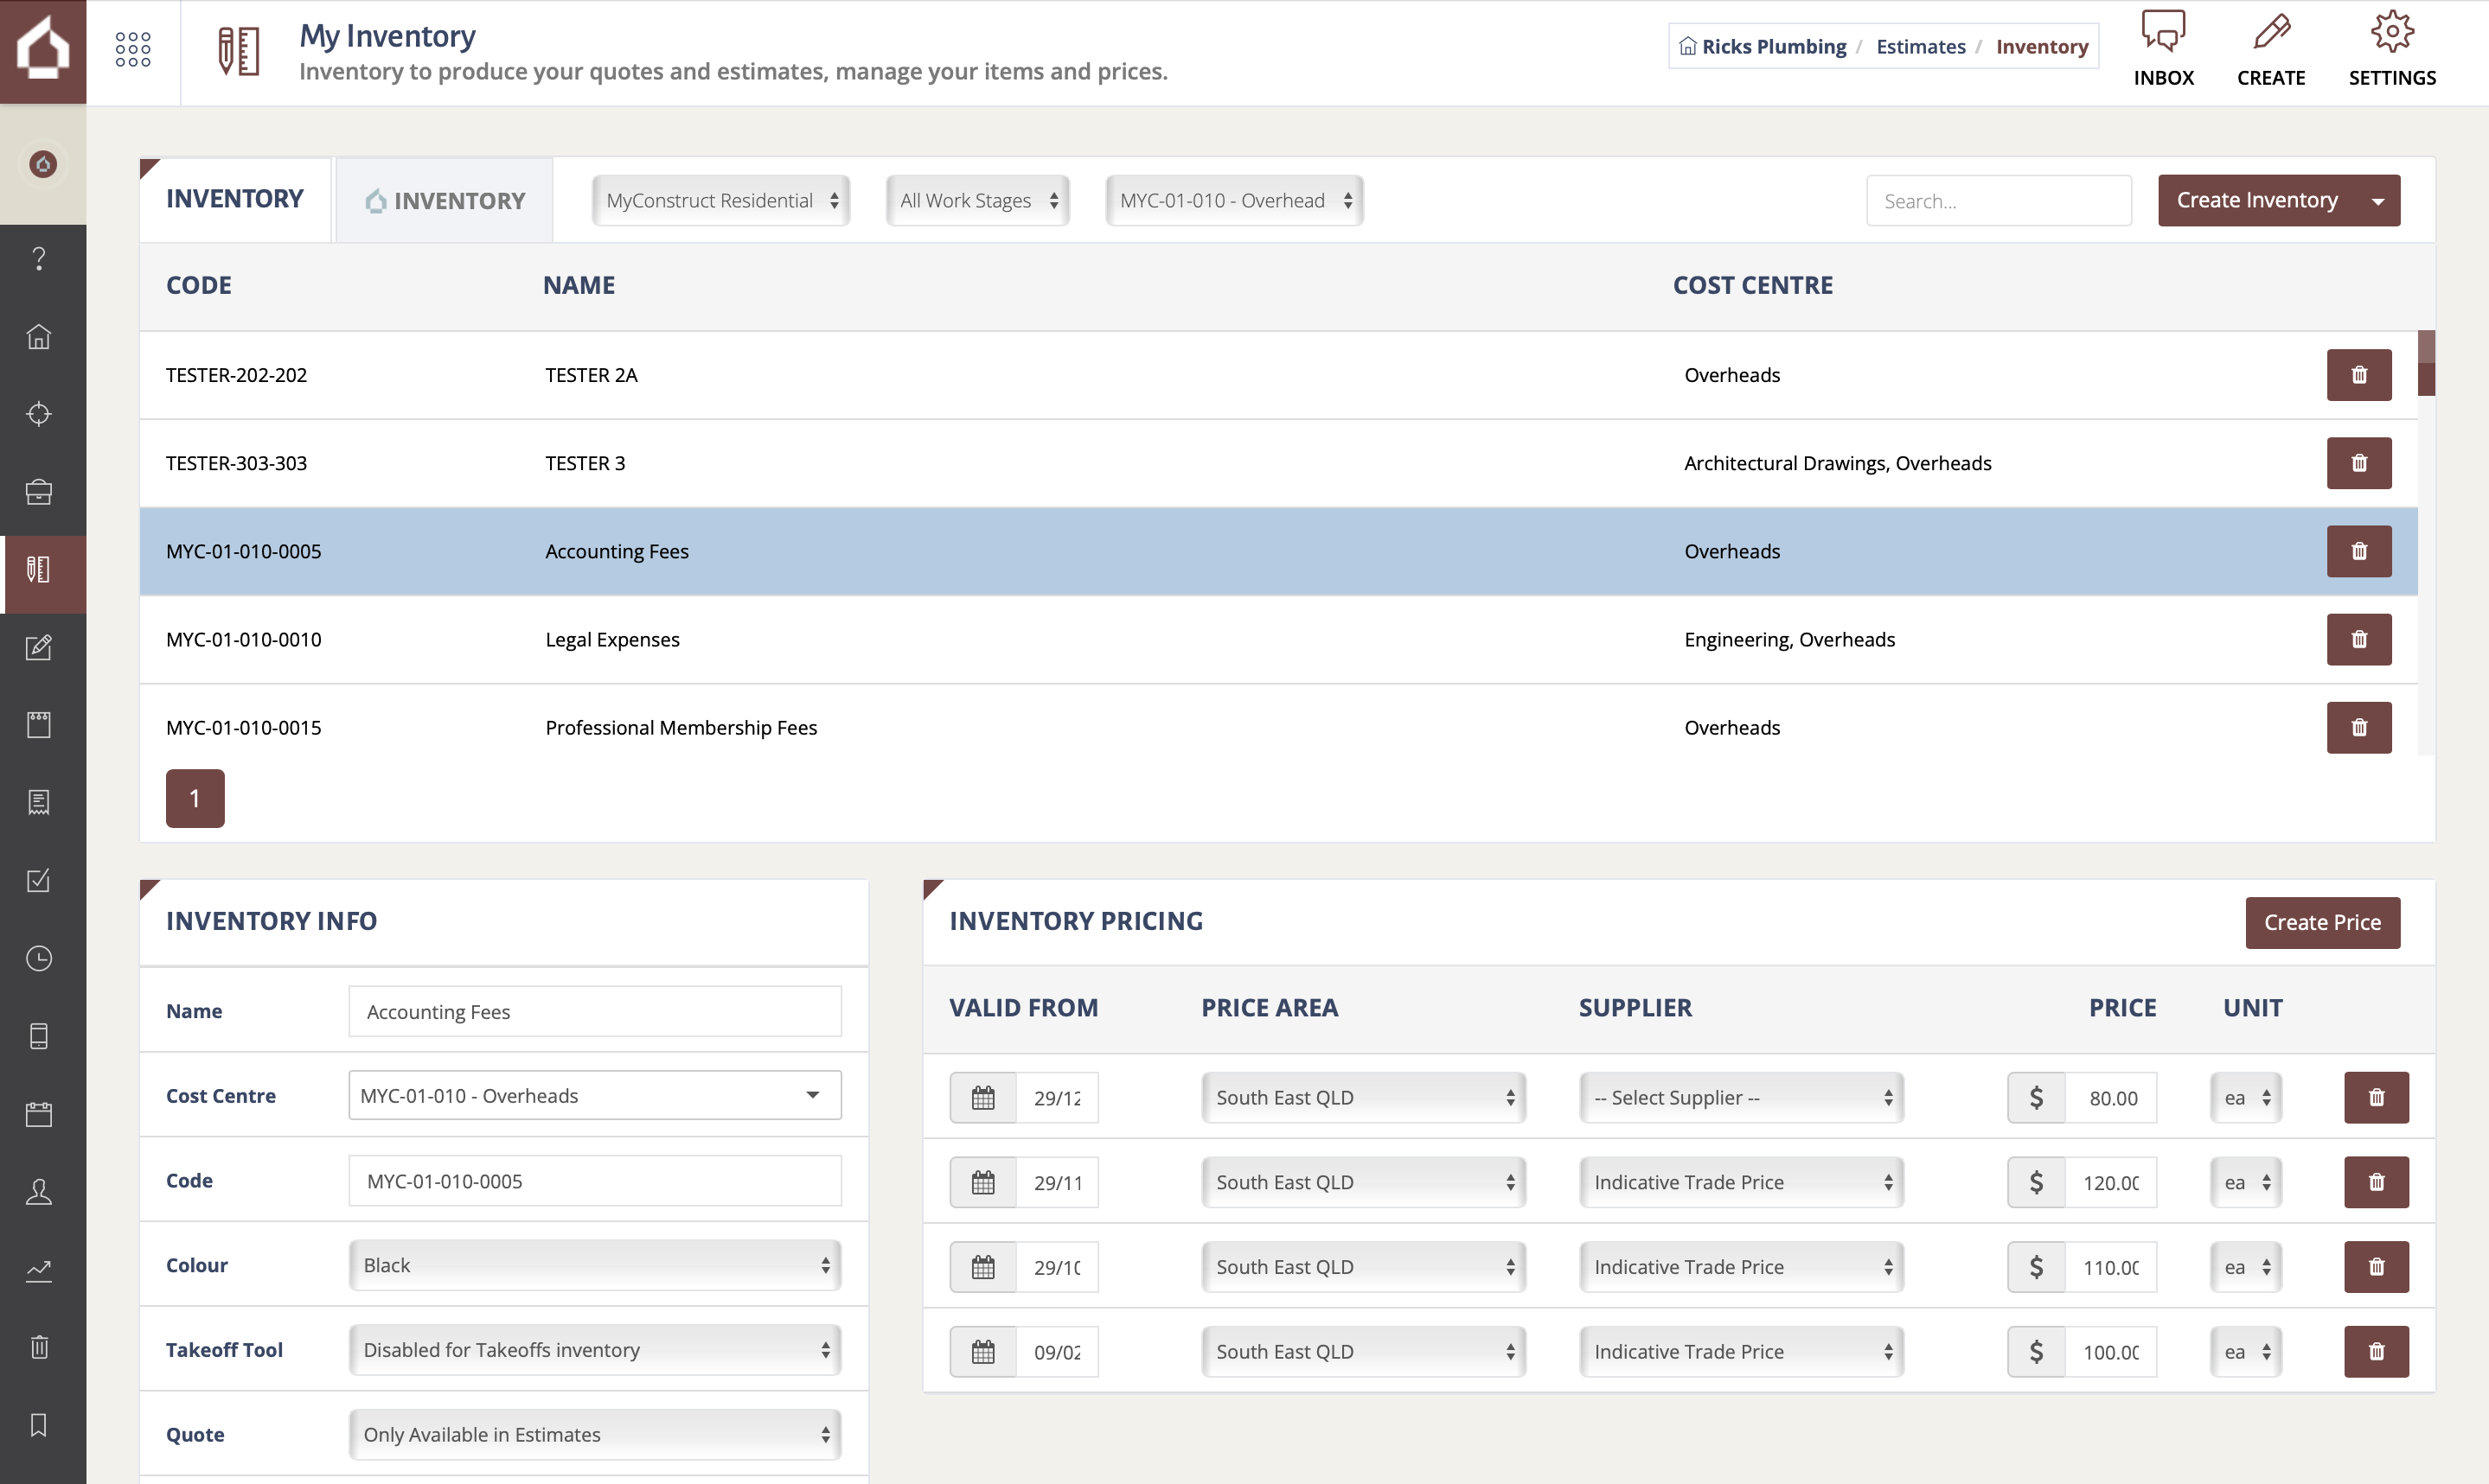Image resolution: width=2489 pixels, height=1484 pixels.
Task: Click the Create Price button
Action: (x=2322, y=923)
